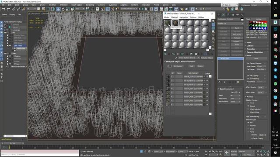Open the Windows File Explorer taskbar icon
Viewport: 280px width, 157px height.
pyautogui.click(x=275, y=15)
